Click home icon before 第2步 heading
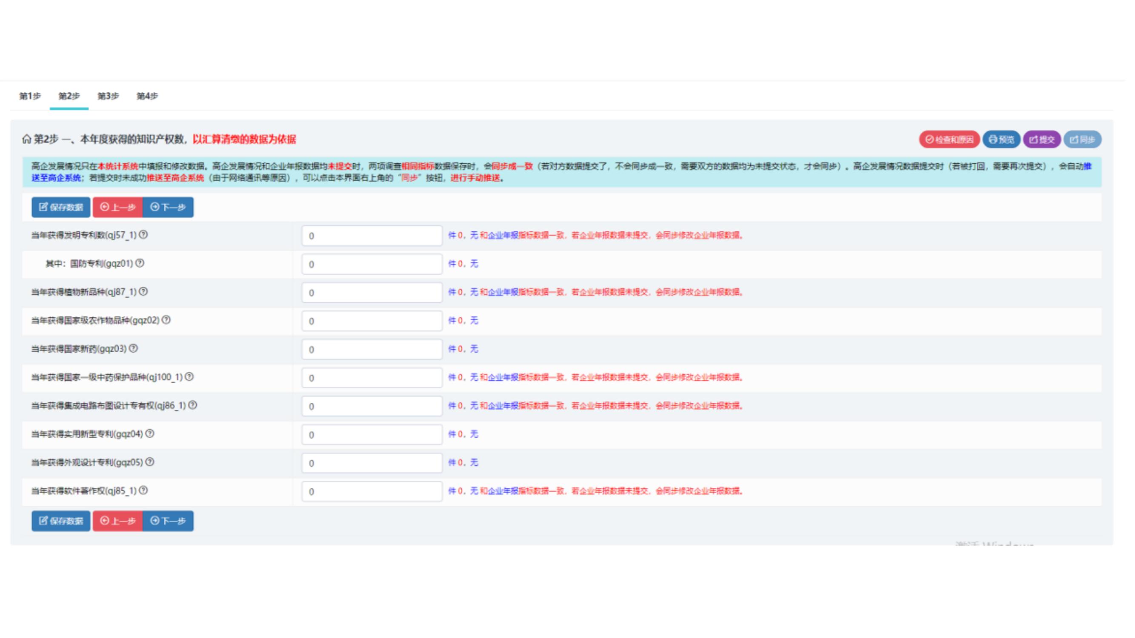This screenshot has height=638, width=1135. (x=26, y=140)
